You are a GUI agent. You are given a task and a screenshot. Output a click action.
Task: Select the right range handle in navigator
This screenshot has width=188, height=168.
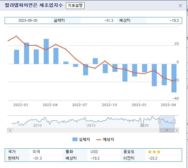174,122
